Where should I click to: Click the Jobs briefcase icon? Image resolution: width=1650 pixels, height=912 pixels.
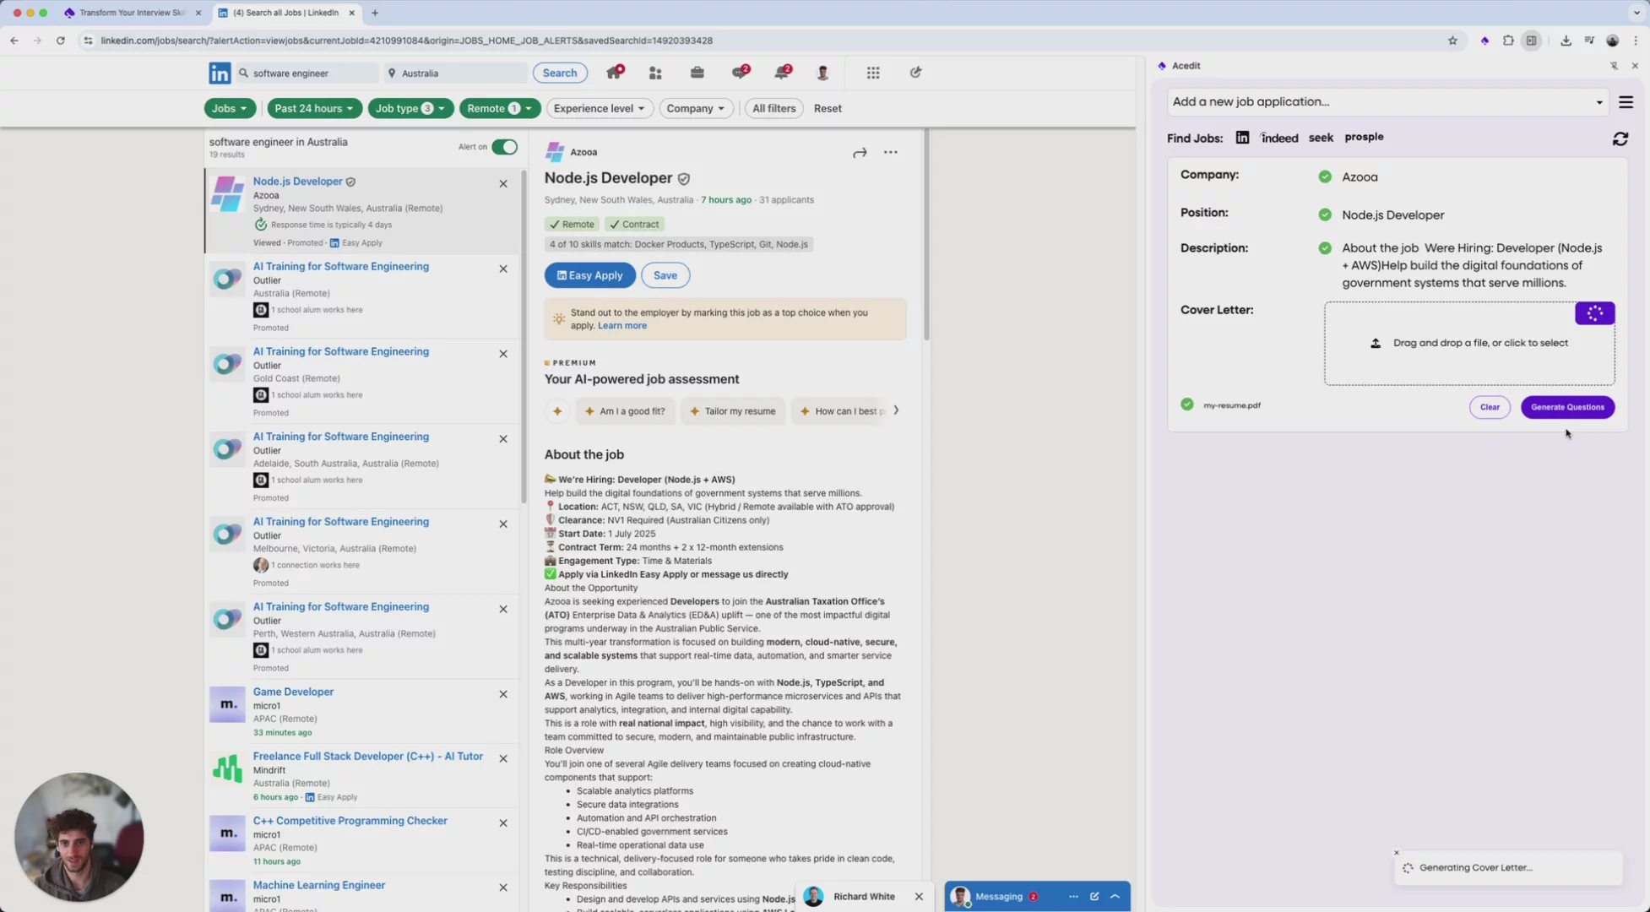coord(697,73)
